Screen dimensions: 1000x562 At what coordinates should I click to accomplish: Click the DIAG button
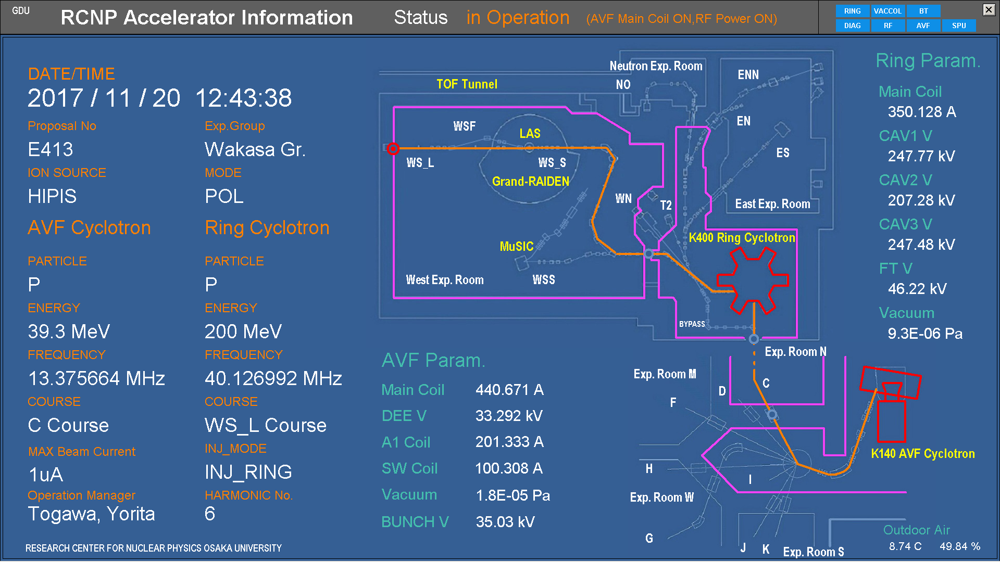point(852,25)
